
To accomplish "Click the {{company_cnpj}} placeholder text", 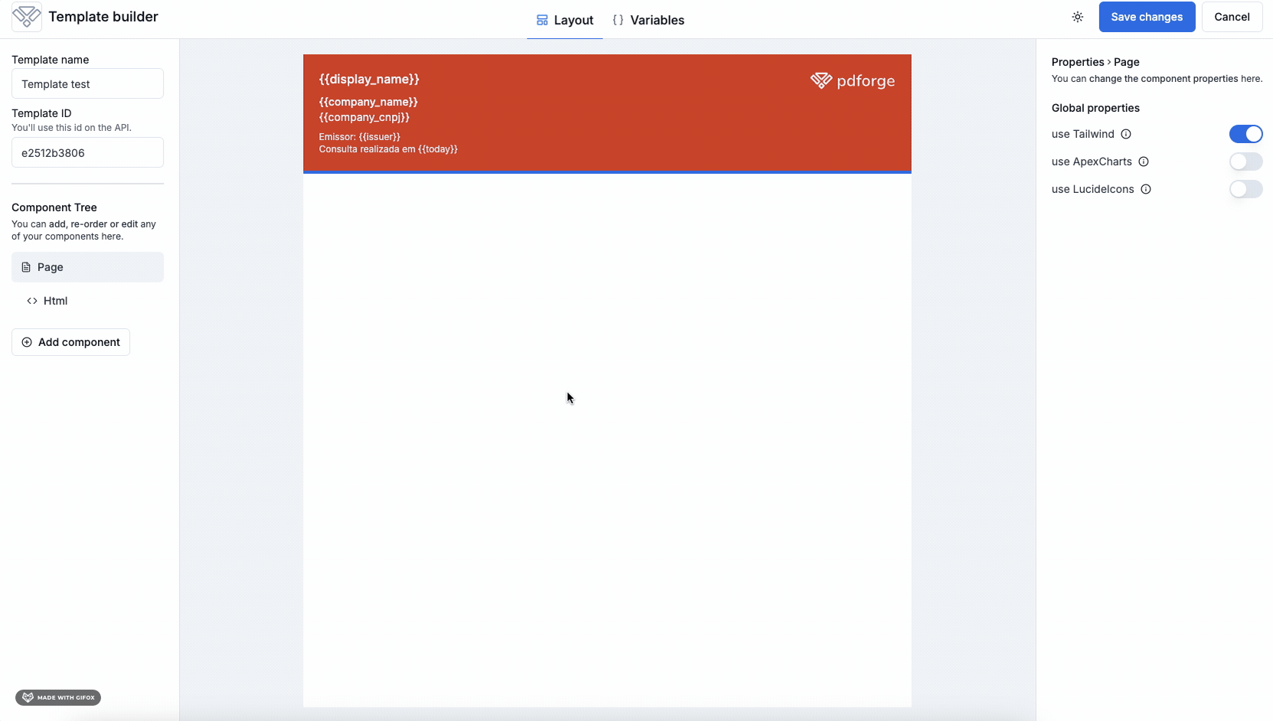I will [x=364, y=117].
